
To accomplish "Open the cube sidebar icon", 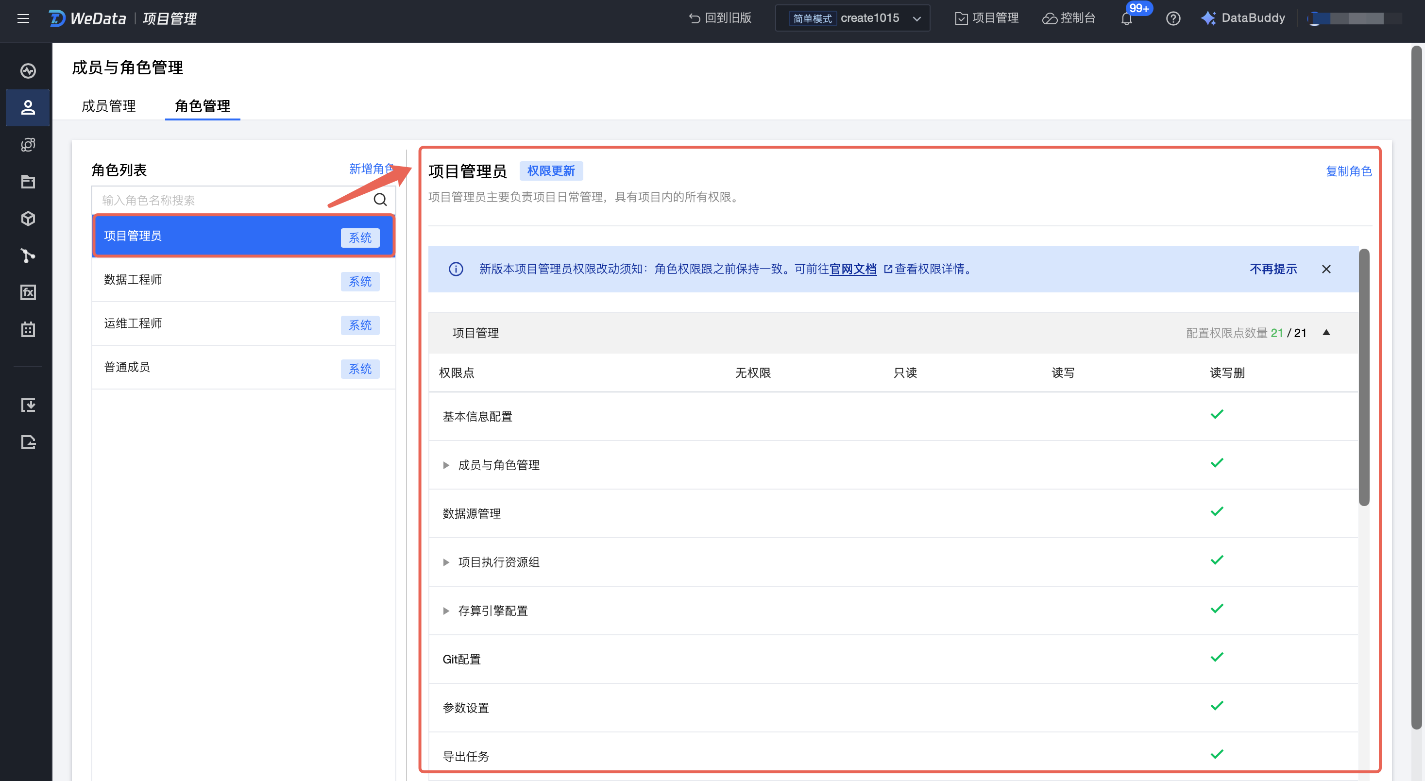I will coord(28,219).
